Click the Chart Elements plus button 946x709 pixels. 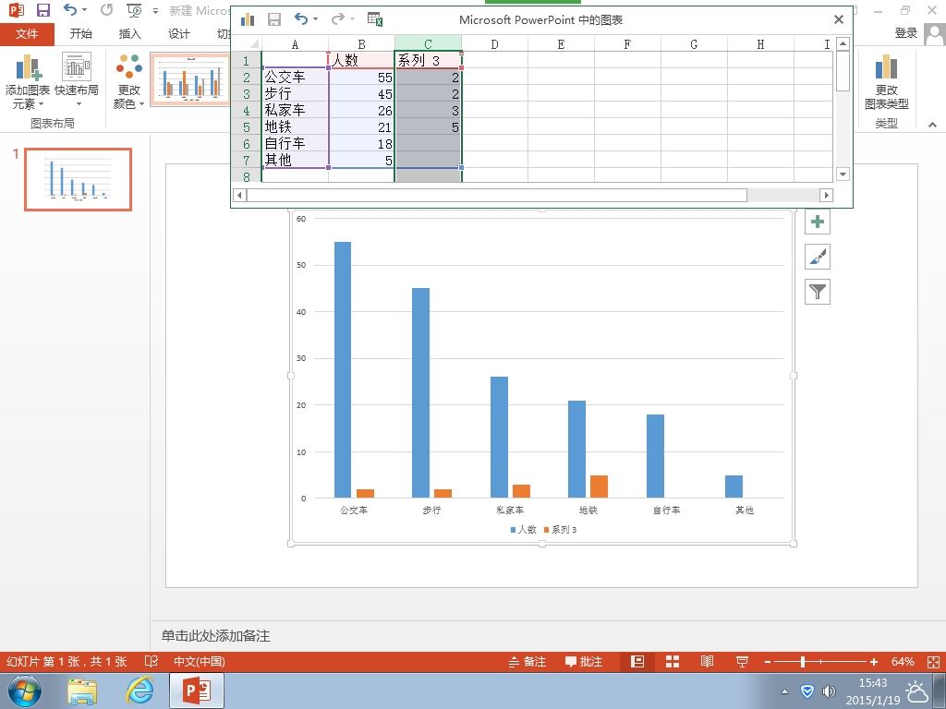click(818, 222)
